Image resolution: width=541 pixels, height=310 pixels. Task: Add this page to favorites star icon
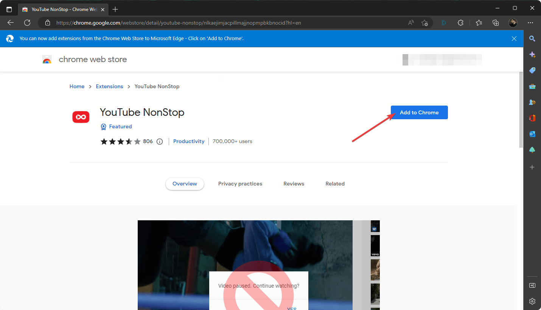424,23
